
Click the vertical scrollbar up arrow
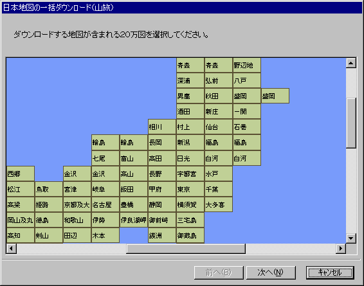pos(351,63)
